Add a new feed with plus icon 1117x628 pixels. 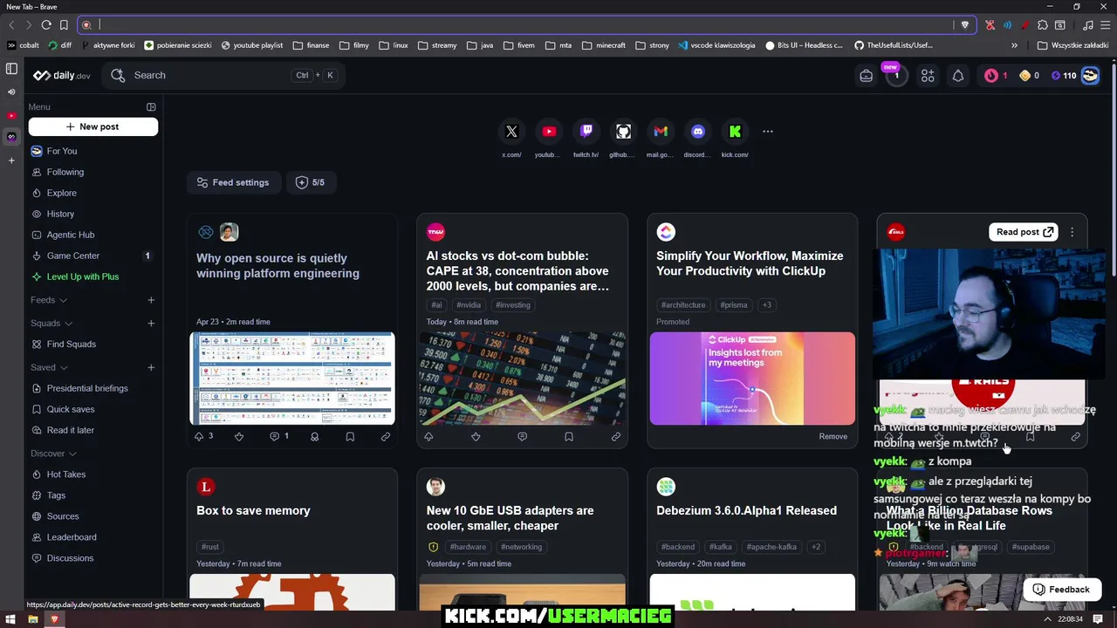pos(151,300)
